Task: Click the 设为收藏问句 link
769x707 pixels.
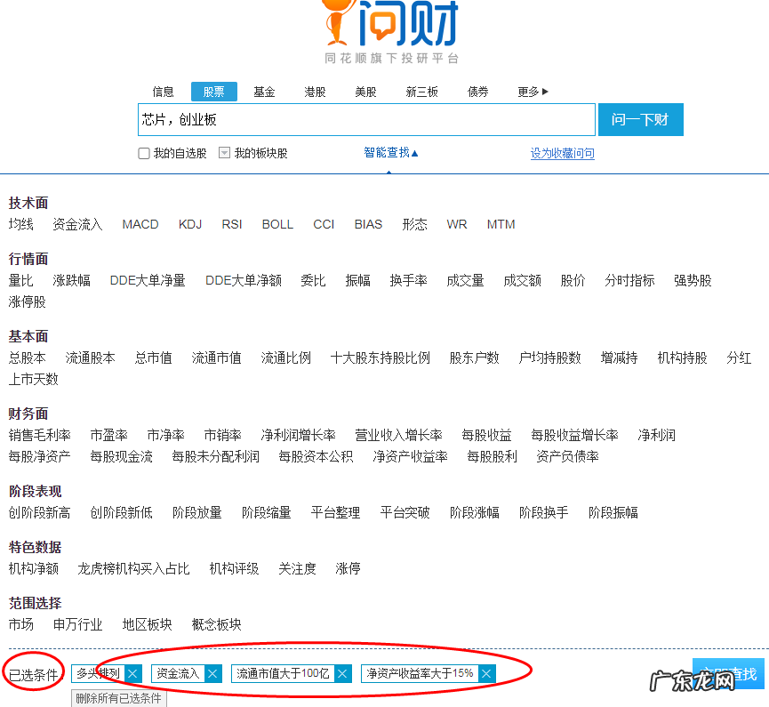Action: 562,153
